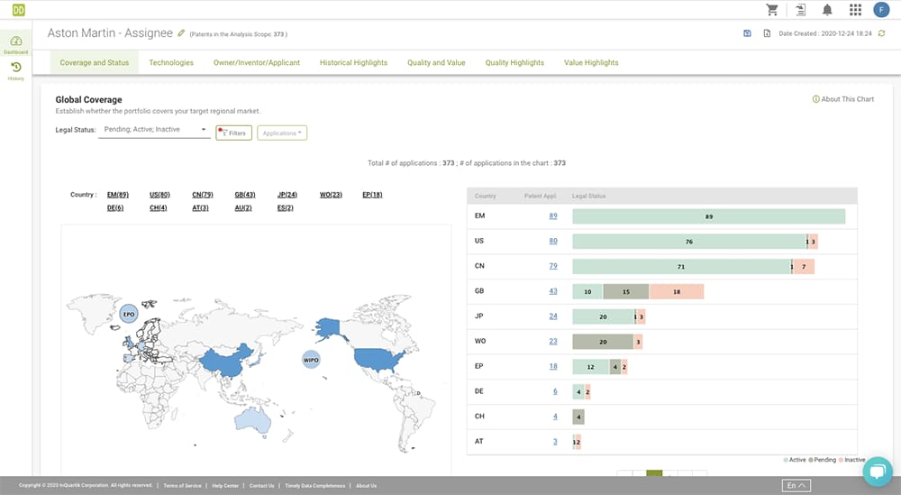
Task: Click the EP(18) country link
Action: coord(372,195)
